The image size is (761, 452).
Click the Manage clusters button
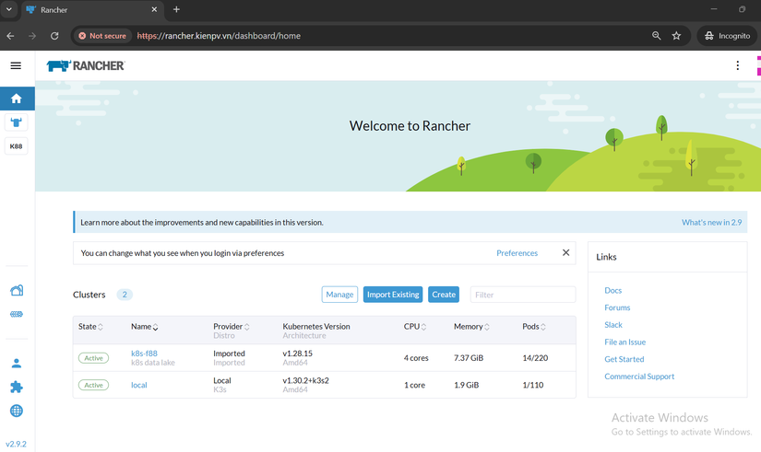click(339, 295)
